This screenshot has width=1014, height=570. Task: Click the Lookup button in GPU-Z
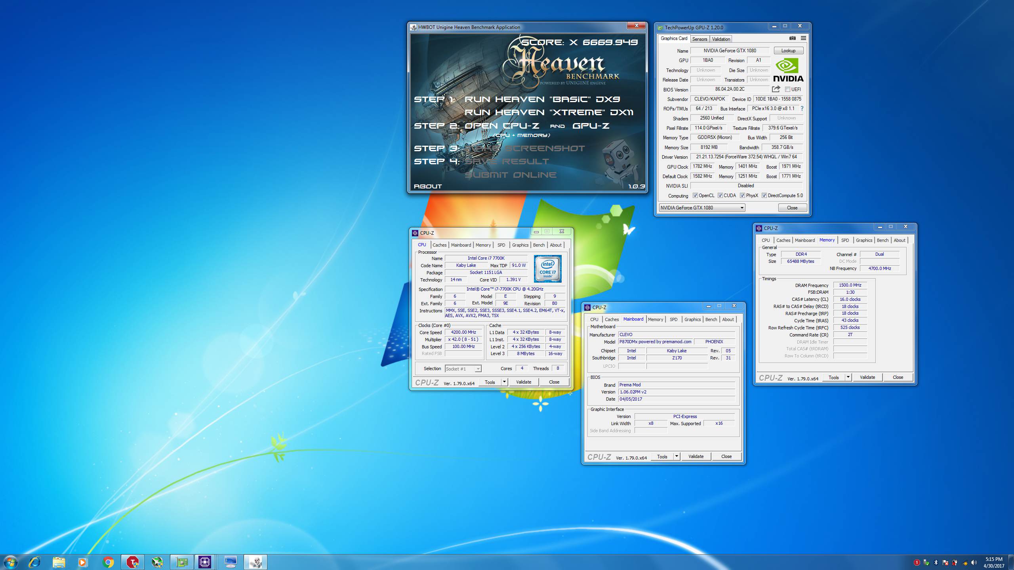[788, 51]
